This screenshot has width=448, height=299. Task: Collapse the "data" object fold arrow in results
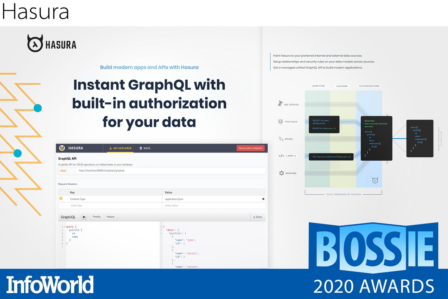point(161,230)
